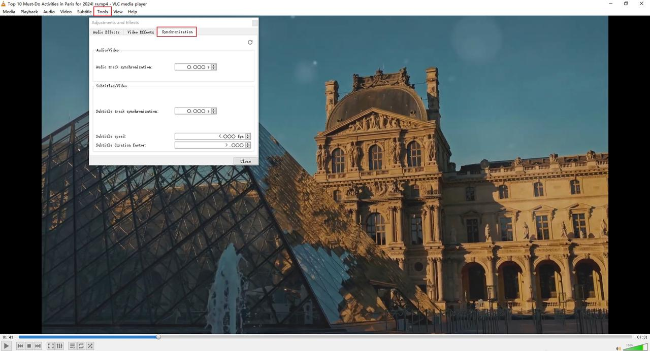Skip to next media item icon
650x351 pixels.
point(38,346)
